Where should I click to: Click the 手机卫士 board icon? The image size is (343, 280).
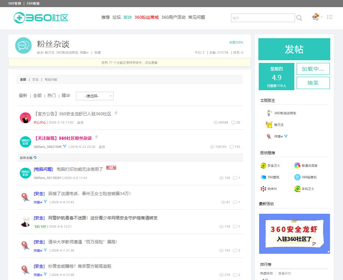297,189
